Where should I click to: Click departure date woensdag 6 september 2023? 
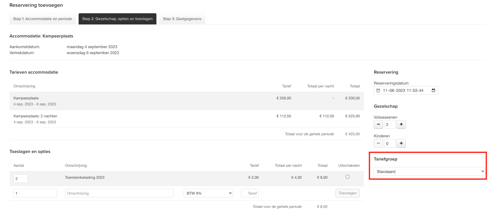pyautogui.click(x=93, y=53)
